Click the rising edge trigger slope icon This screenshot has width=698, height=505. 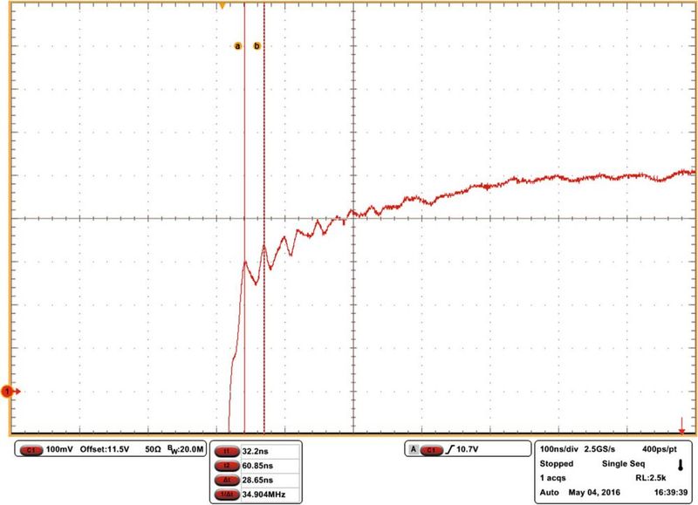pyautogui.click(x=449, y=449)
